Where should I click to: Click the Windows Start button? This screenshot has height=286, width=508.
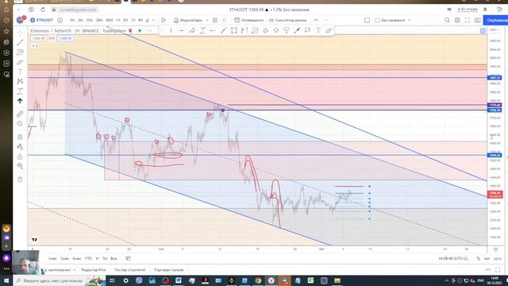[6, 280]
